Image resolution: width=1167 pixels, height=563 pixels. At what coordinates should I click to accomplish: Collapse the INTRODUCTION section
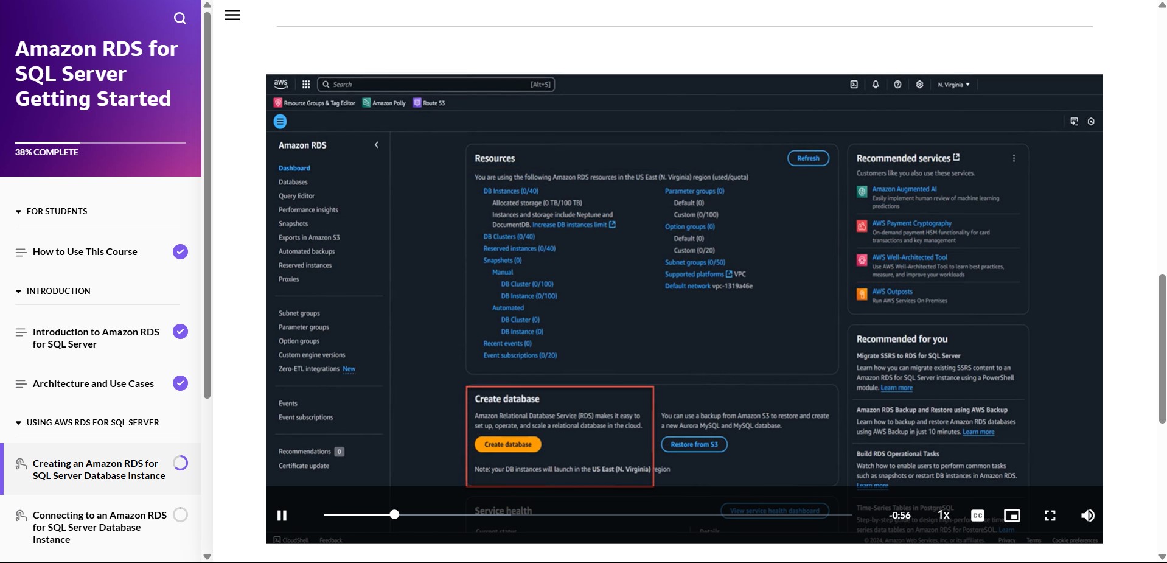18,292
